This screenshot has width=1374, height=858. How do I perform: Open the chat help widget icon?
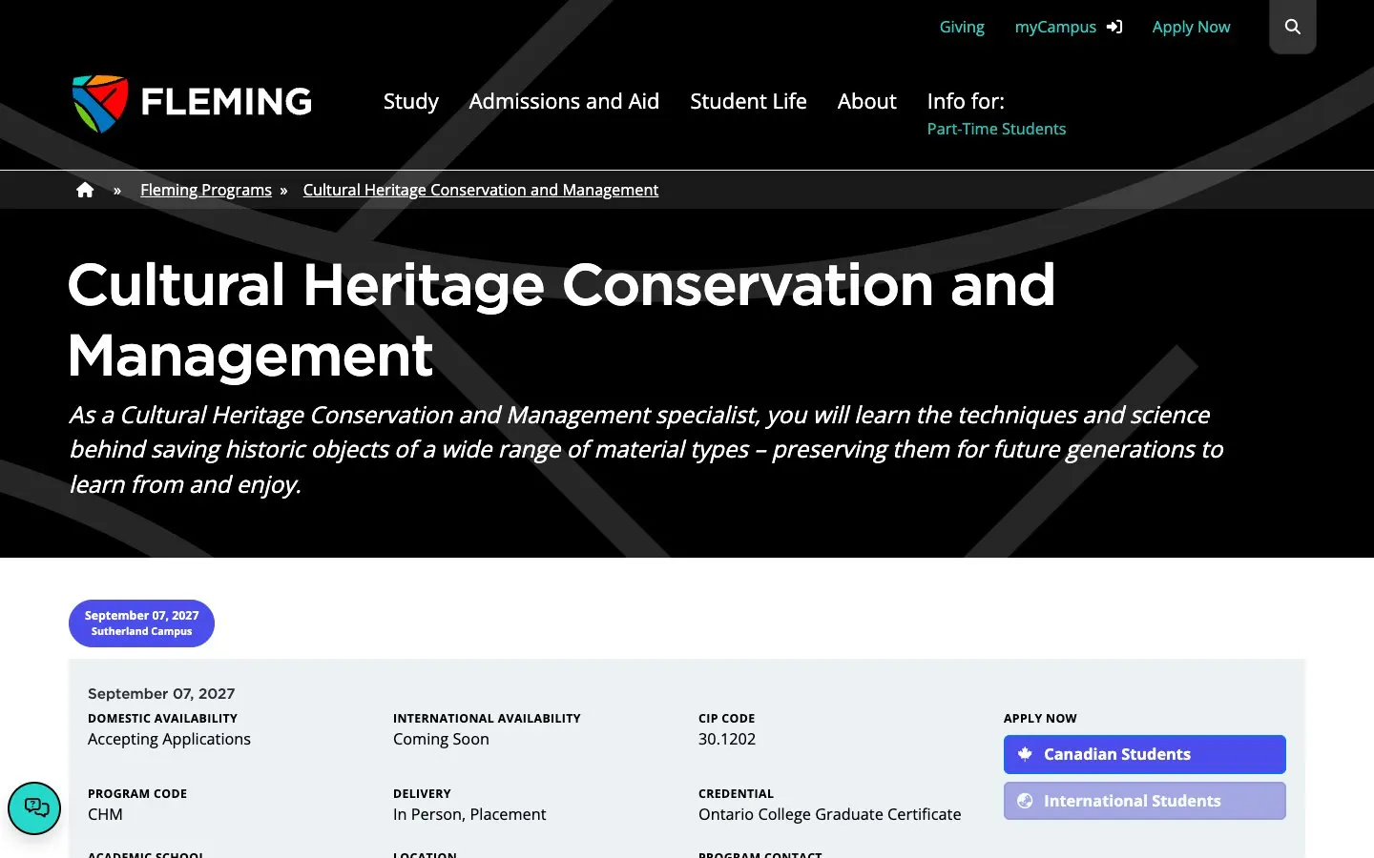point(35,807)
